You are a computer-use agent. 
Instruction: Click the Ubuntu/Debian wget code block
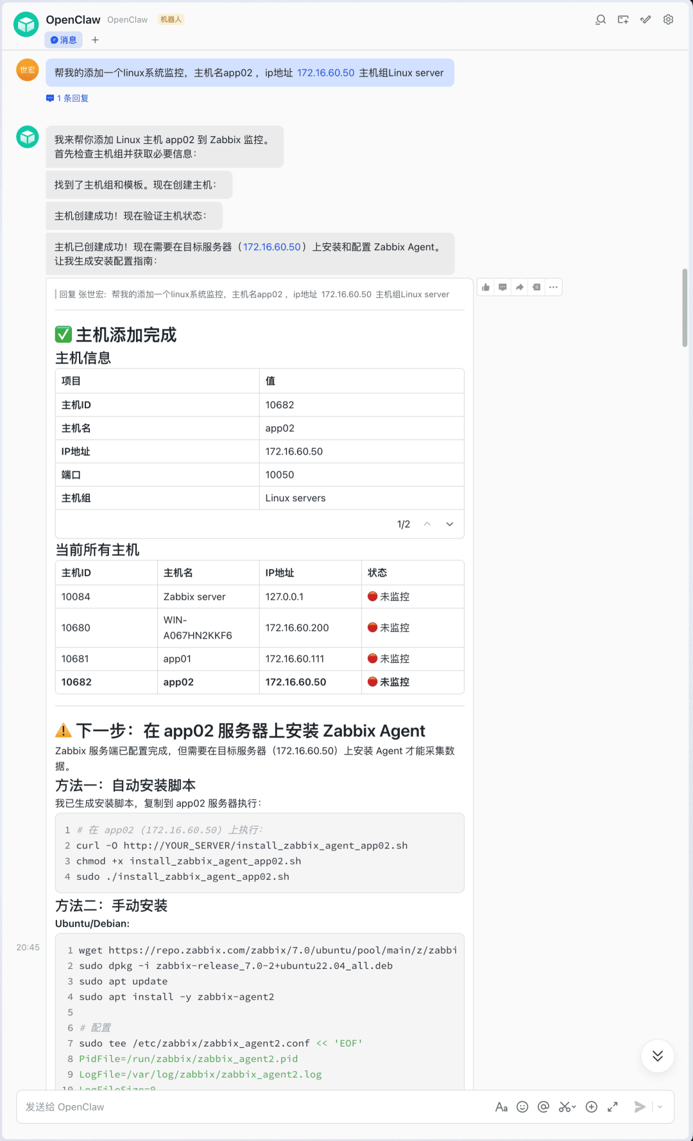point(259,1012)
